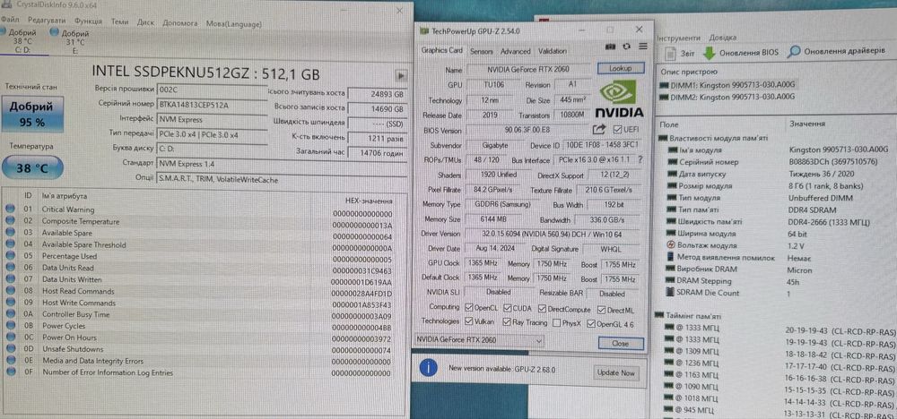Image resolution: width=897 pixels, height=419 pixels.
Task: Click the disk E: status orb at top
Action: coord(55,32)
